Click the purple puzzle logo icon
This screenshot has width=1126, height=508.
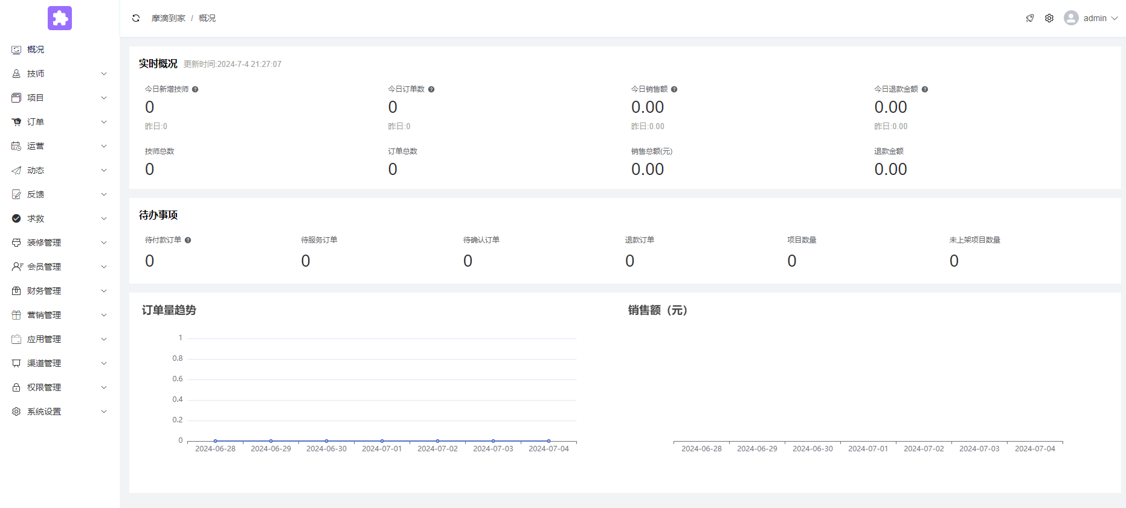[60, 18]
